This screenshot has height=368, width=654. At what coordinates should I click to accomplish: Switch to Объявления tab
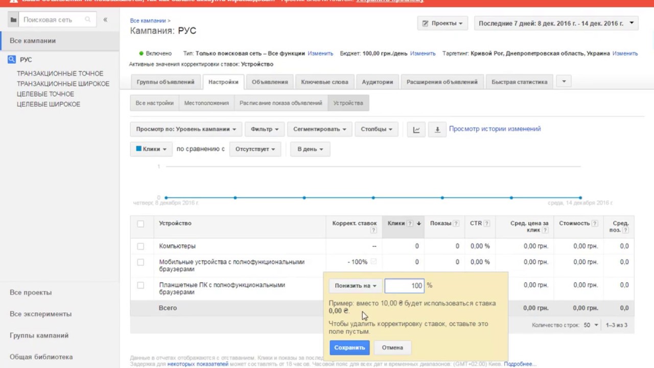coord(270,82)
